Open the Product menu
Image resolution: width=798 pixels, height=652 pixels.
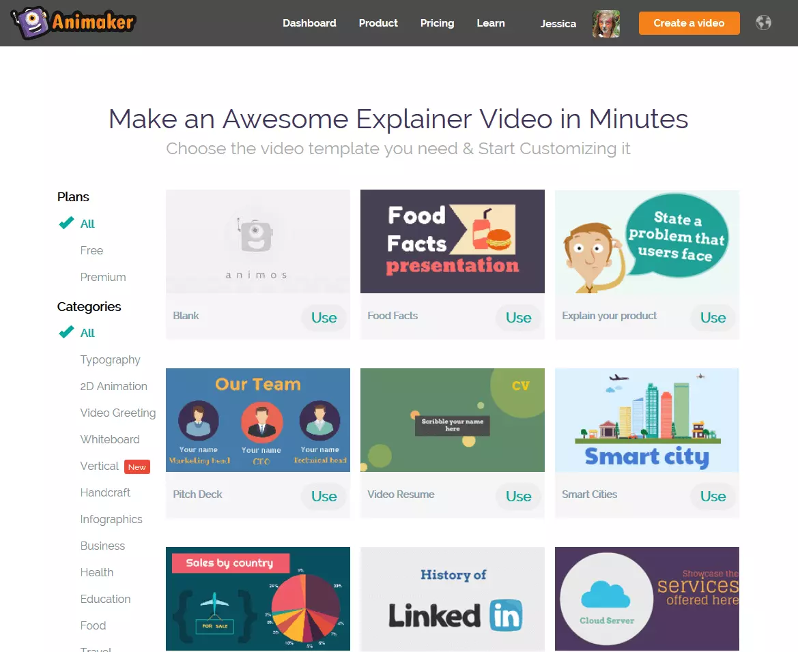click(378, 23)
